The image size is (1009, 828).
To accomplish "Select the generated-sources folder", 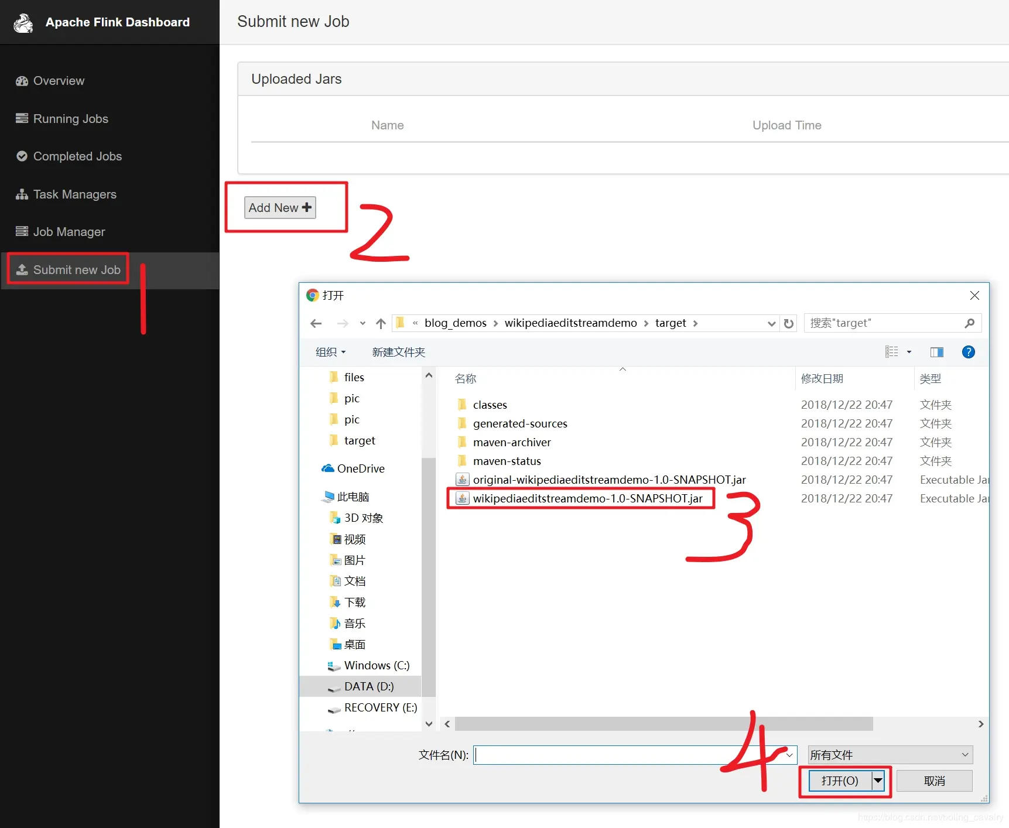I will 520,423.
